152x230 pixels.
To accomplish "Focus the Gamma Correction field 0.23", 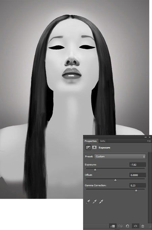I will 137,185.
